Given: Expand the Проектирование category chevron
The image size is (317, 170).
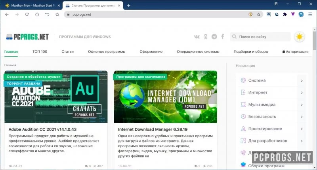Looking at the screenshot, I should coord(302,129).
